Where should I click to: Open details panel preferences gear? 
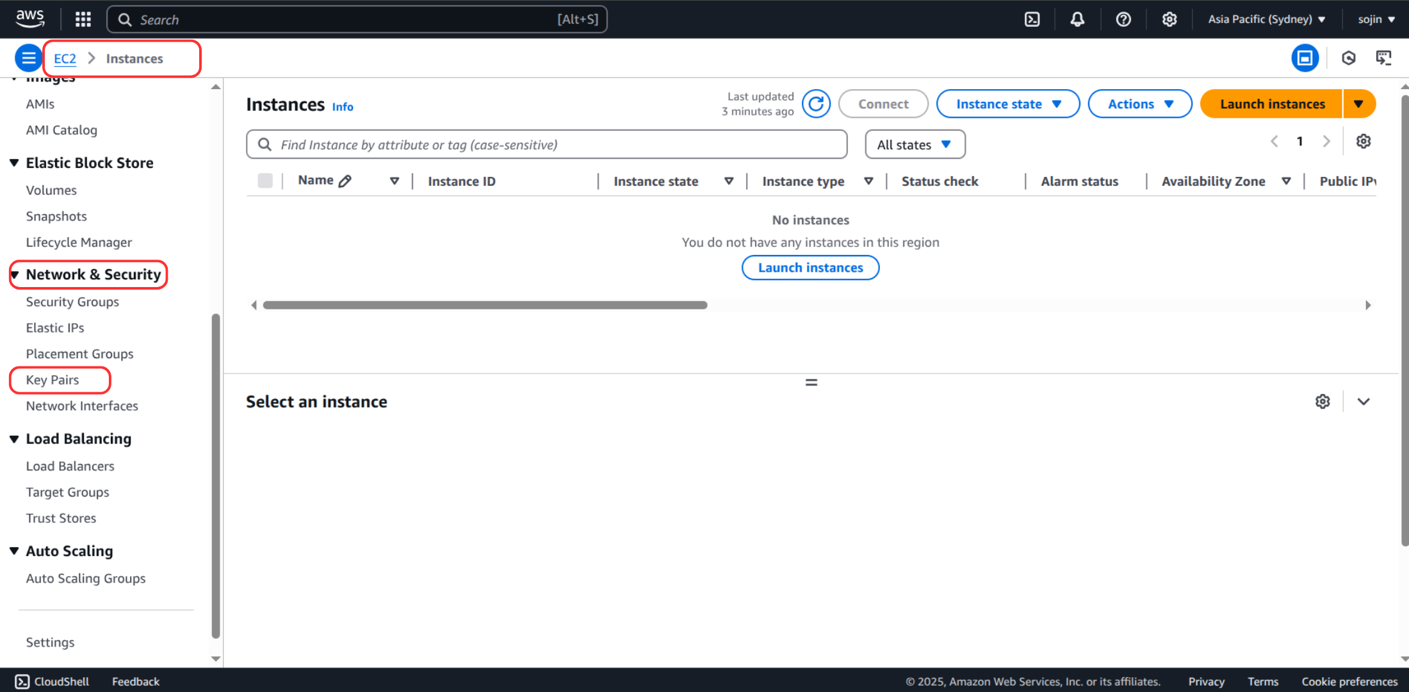pos(1323,401)
